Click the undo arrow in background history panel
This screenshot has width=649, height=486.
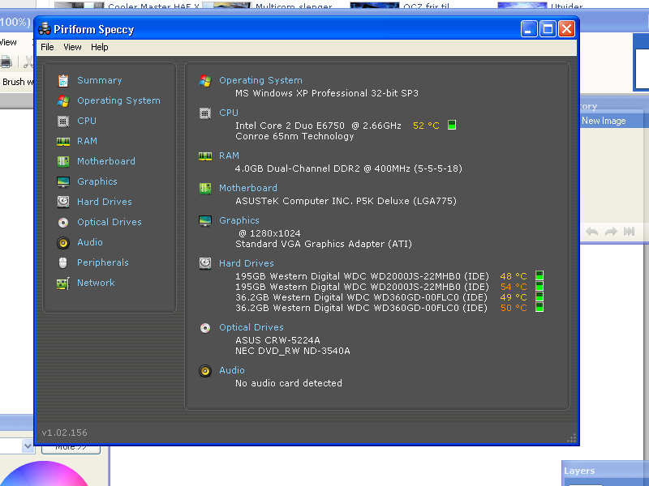pyautogui.click(x=592, y=232)
